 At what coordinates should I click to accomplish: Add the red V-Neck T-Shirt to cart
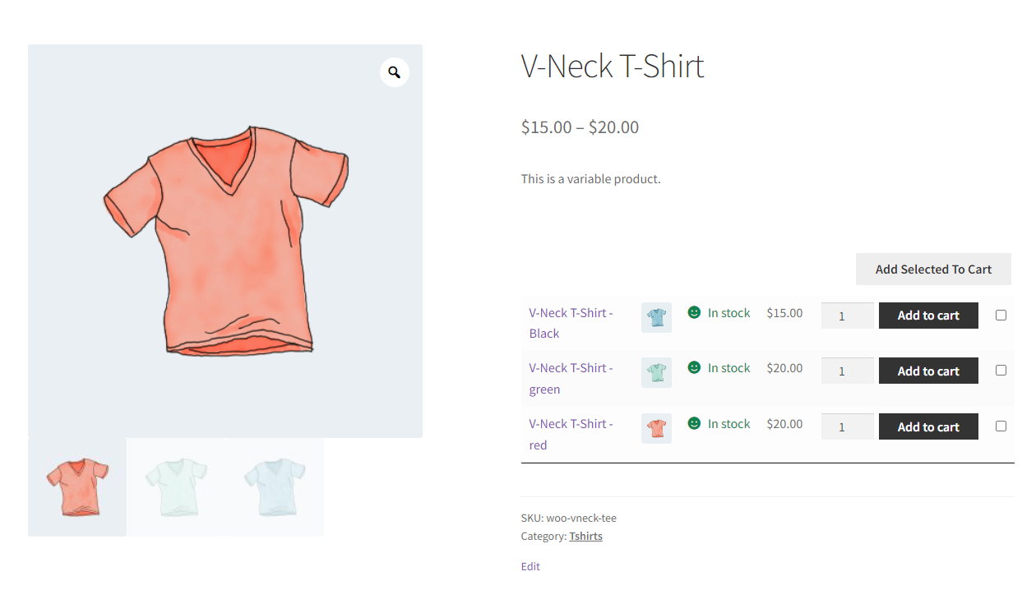pyautogui.click(x=928, y=426)
